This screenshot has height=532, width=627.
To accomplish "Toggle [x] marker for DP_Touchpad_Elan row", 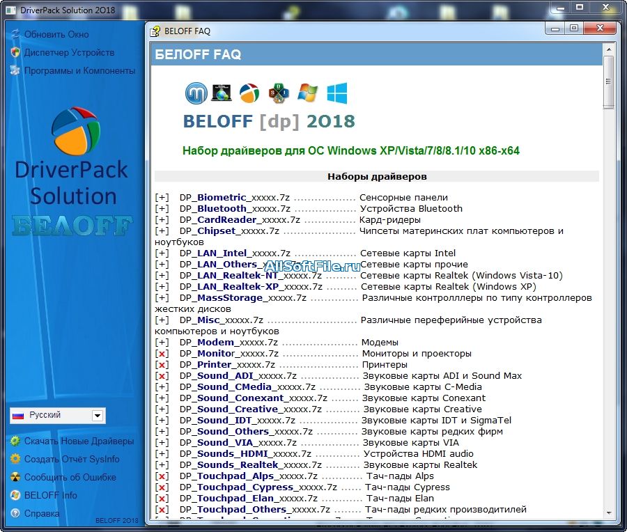I will (162, 499).
